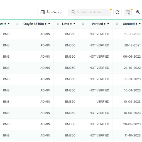
Task: Click the Ẩn công cụ button
Action: 51,12
